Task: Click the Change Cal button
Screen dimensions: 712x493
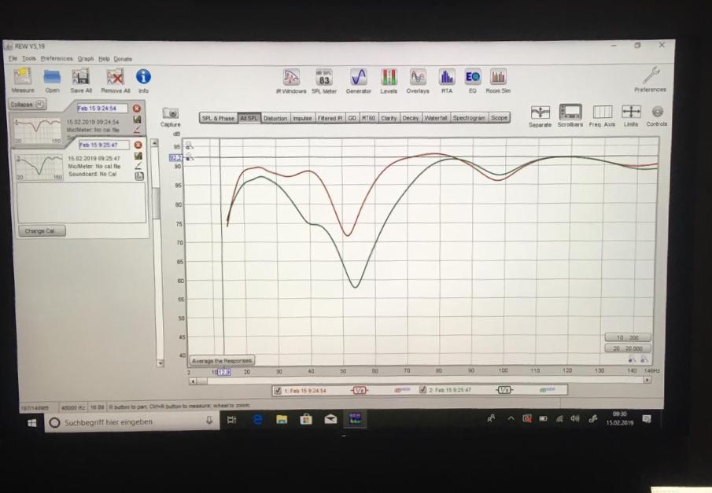Action: coord(41,231)
